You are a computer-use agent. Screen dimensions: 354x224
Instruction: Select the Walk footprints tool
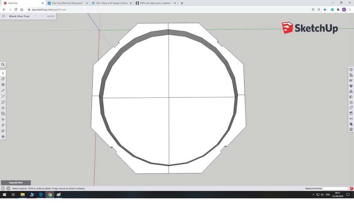pyautogui.click(x=3, y=131)
